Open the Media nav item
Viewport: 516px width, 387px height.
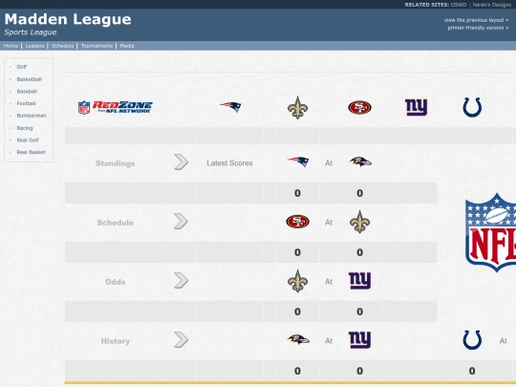coord(127,46)
